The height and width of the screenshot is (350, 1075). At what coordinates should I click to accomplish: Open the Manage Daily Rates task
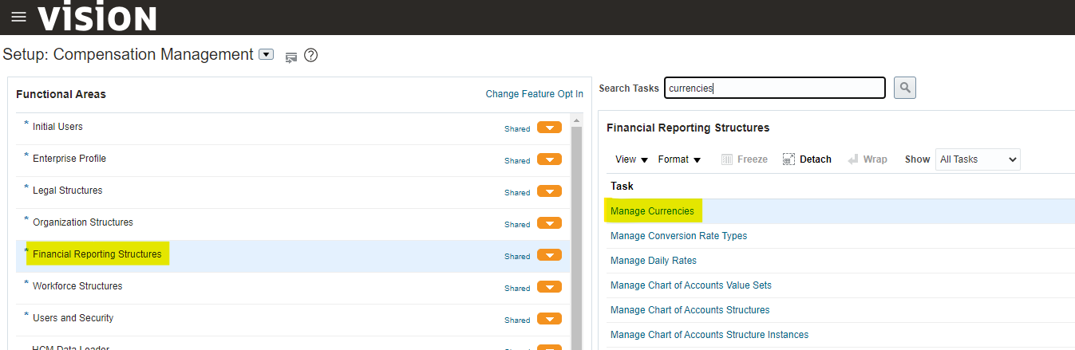[x=653, y=261]
